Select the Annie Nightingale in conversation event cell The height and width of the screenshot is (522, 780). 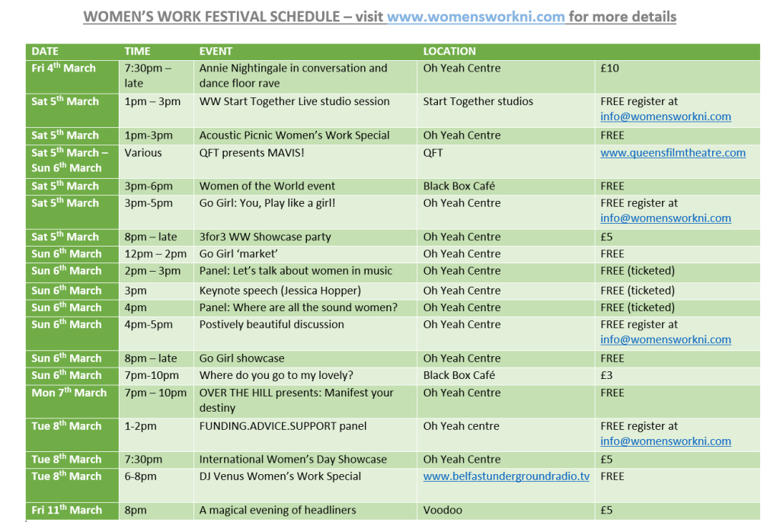[x=305, y=77]
